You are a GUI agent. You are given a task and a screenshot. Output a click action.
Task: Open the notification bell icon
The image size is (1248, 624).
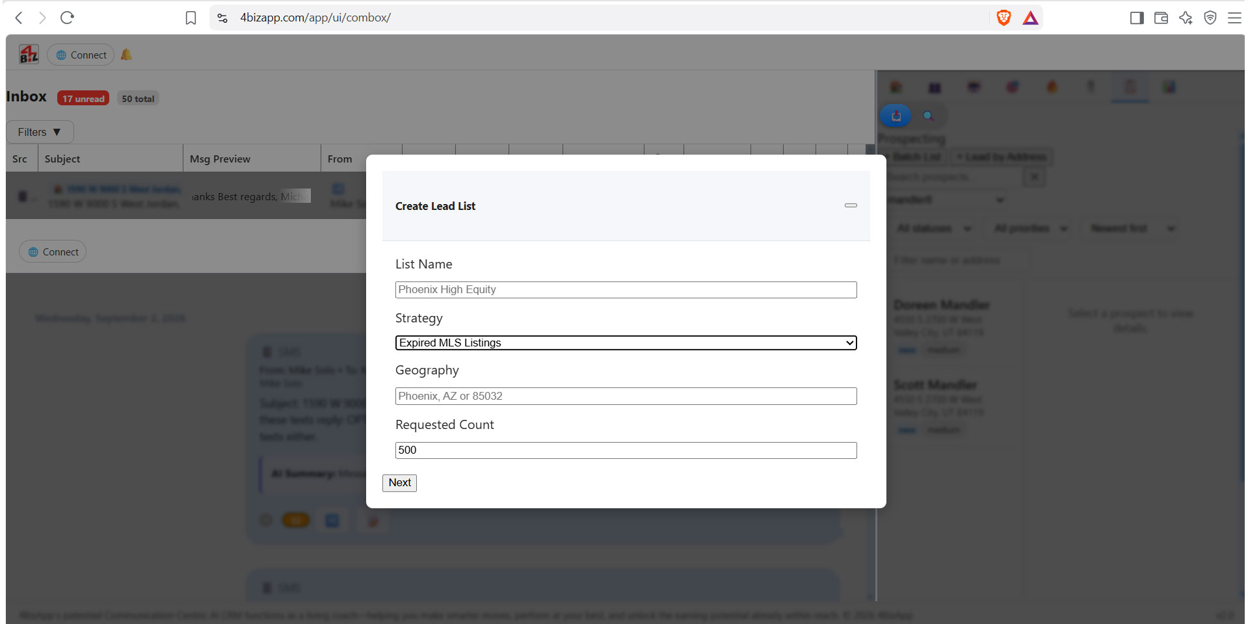click(x=127, y=55)
